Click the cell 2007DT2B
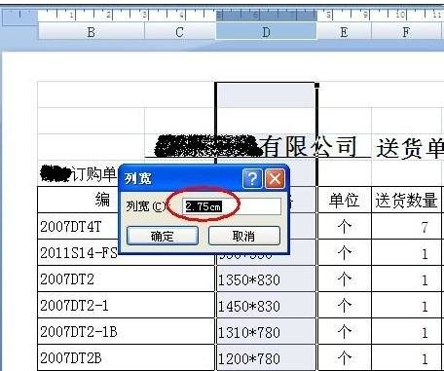This screenshot has height=371, width=444. coord(127,358)
